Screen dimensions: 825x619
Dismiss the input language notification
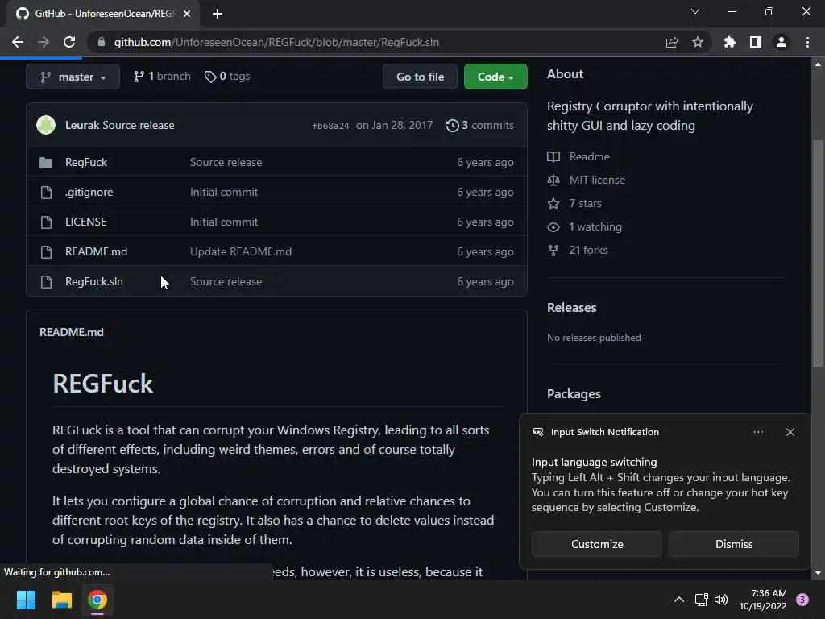point(733,544)
